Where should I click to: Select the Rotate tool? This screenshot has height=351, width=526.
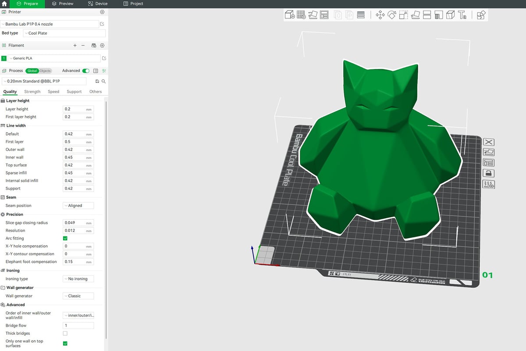(392, 15)
